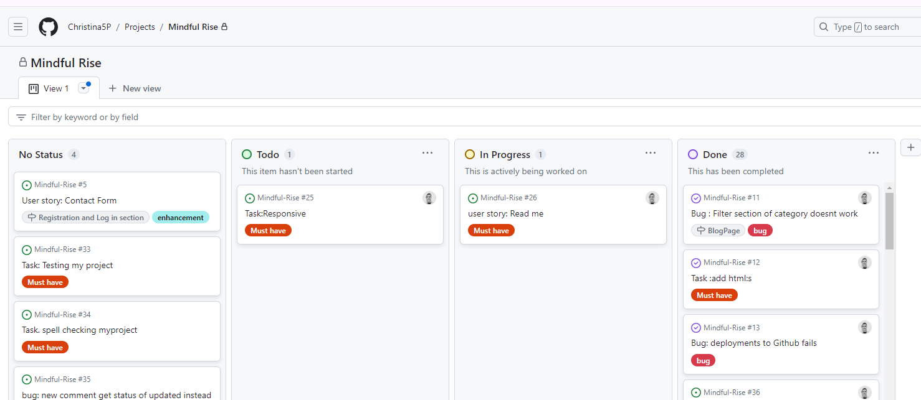This screenshot has height=400, width=921.
Task: Select the BlogPage milestone on card #11
Action: click(x=718, y=230)
